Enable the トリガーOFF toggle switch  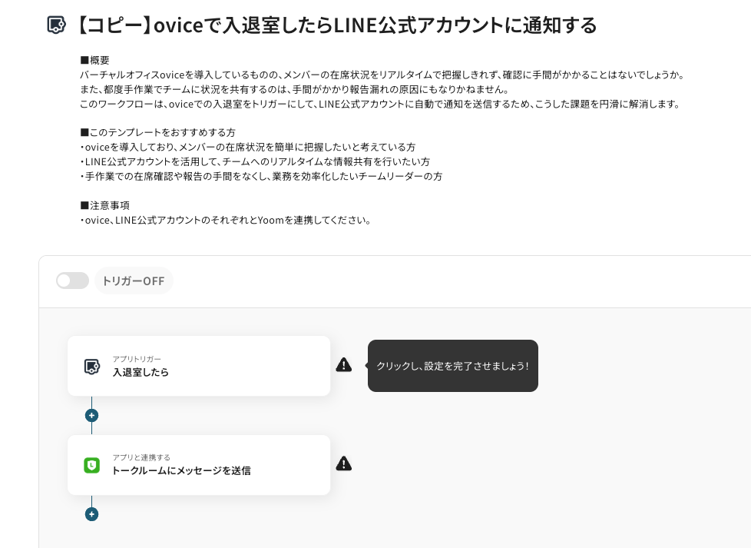pos(72,281)
